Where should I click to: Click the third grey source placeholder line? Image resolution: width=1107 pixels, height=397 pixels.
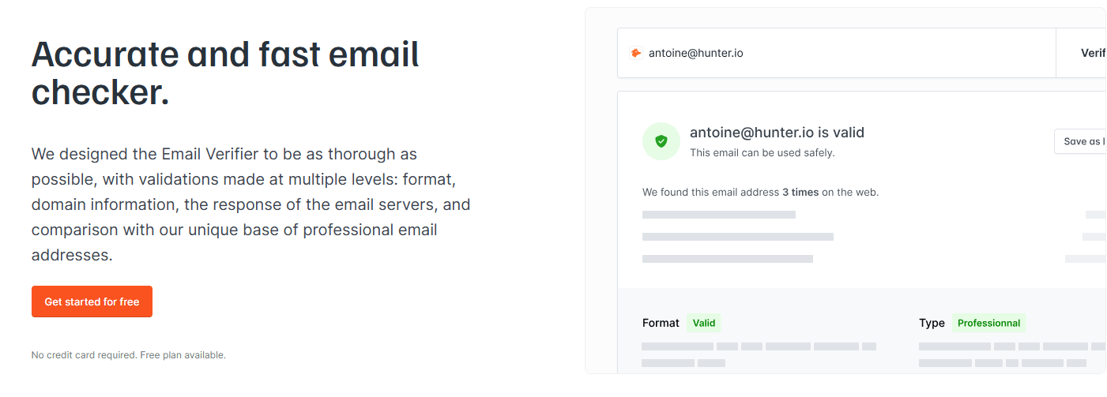click(728, 259)
